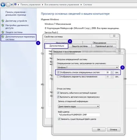
Task: Toggle Выполнить автоматическую перезагрузку checkbox
Action: (x=58, y=97)
